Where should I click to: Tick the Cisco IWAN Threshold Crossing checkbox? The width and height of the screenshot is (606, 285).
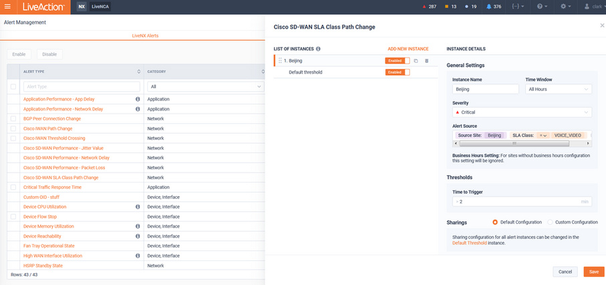click(x=13, y=138)
